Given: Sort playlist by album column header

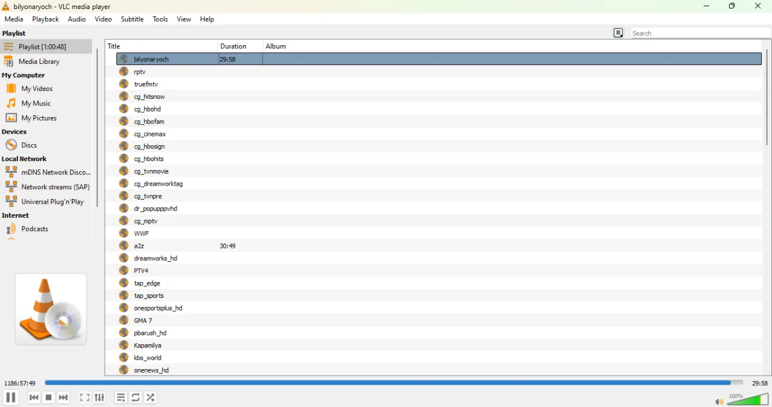Looking at the screenshot, I should pyautogui.click(x=513, y=46).
